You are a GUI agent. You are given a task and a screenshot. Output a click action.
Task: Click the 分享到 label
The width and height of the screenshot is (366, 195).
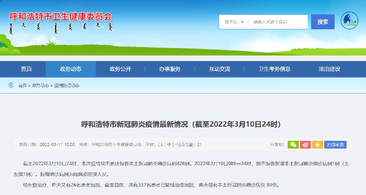[x=277, y=145]
